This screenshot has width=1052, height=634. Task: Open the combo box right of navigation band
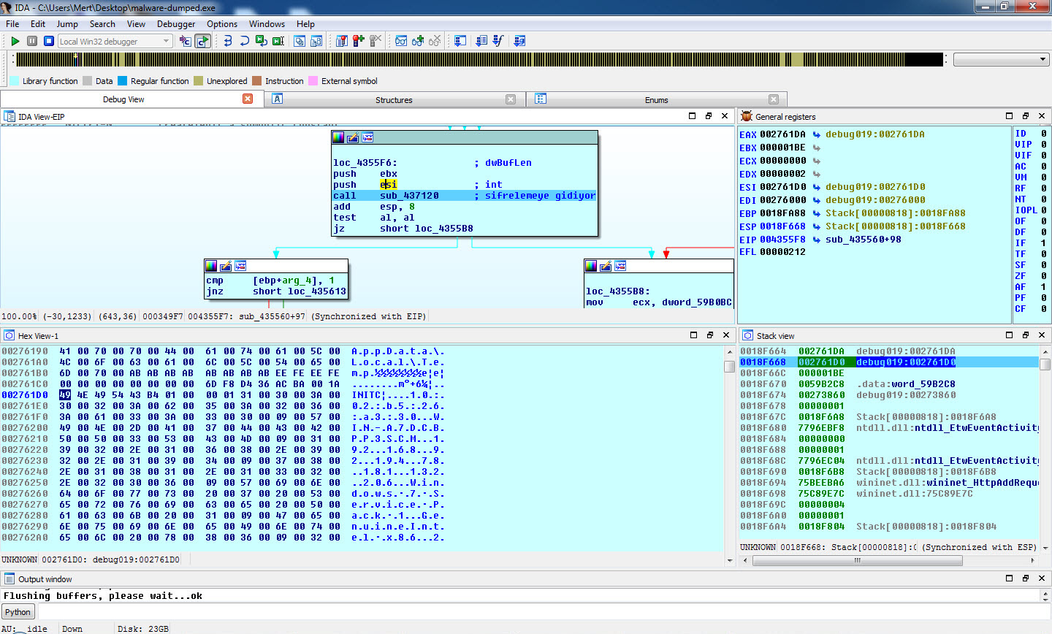(1002, 59)
